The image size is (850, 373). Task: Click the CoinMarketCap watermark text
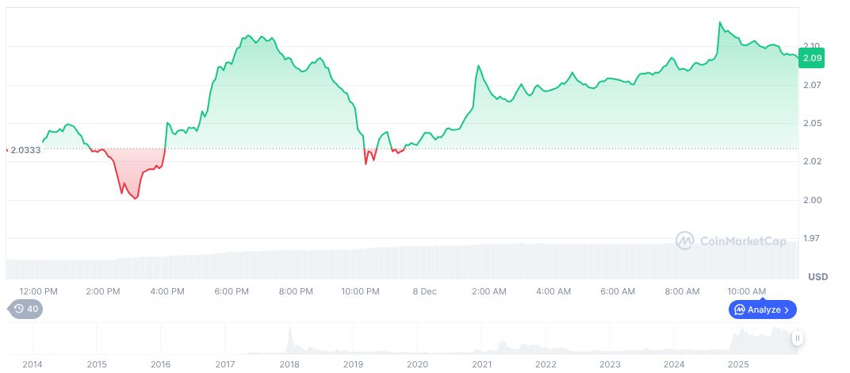click(x=743, y=240)
